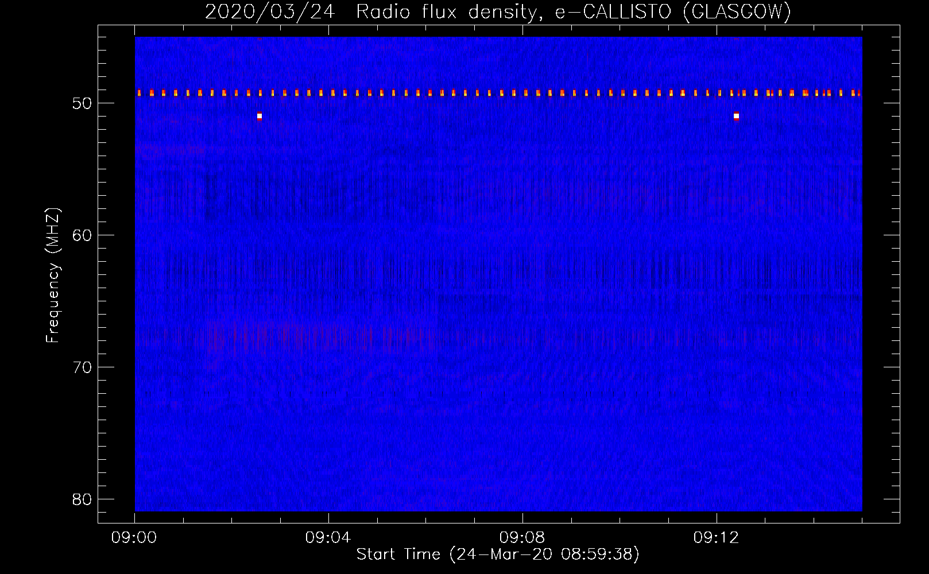929x574 pixels.
Task: Click the 09:08 time tick label
Action: tap(522, 538)
